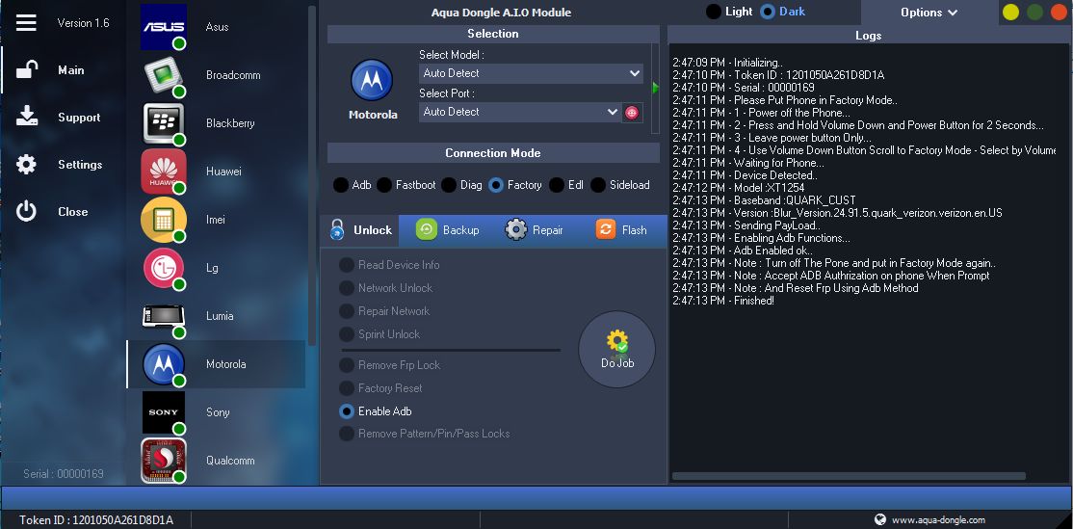Open Settings in the left sidebar
Viewport: 1073px width, 529px height.
coord(79,165)
